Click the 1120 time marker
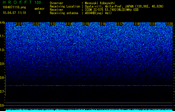Image resolution: width=175 pixels, height=111 pixels. (x=169, y=24)
